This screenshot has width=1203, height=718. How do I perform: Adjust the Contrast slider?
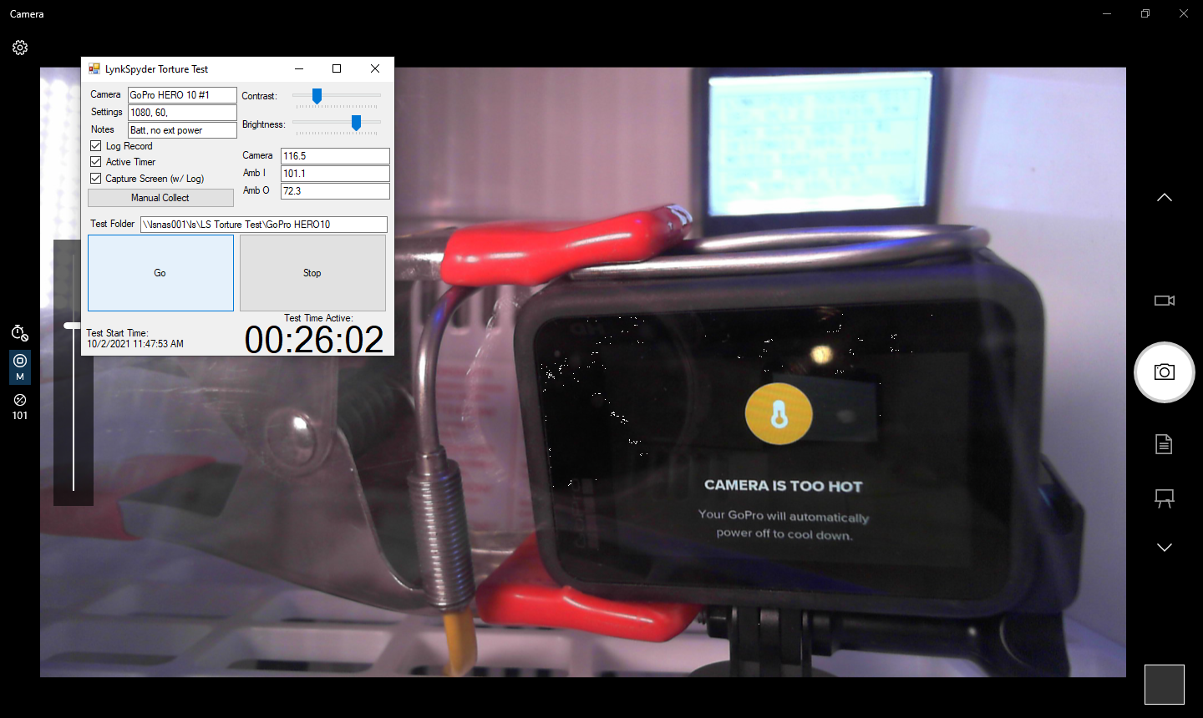tap(317, 96)
